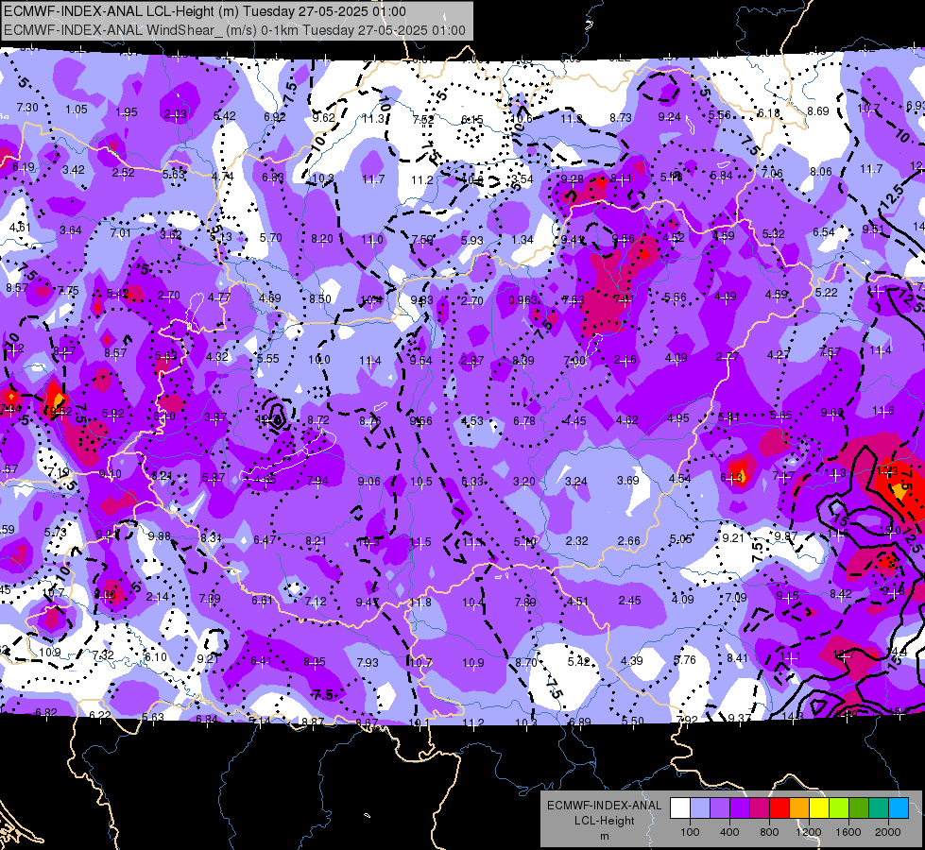Click the 400 legend tick label
925x850 pixels.
coord(729,832)
